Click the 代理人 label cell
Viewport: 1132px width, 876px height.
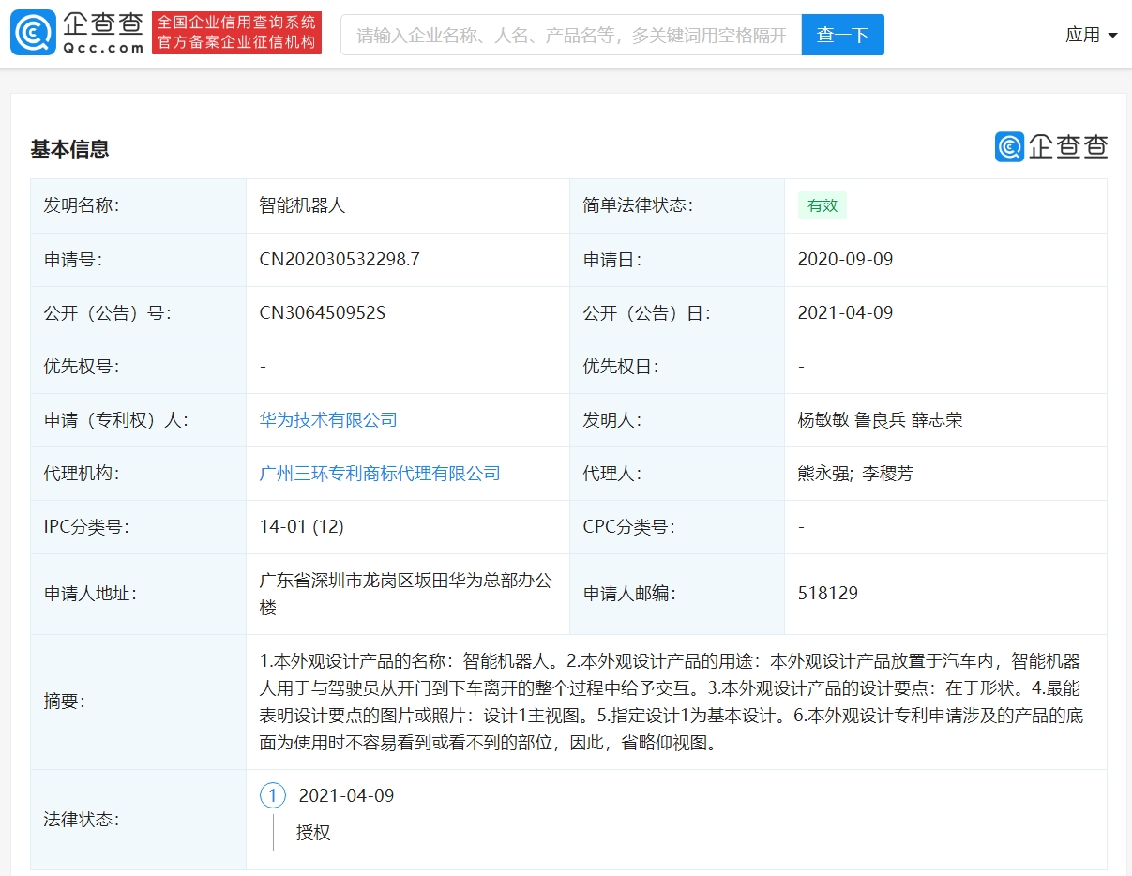pyautogui.click(x=677, y=474)
